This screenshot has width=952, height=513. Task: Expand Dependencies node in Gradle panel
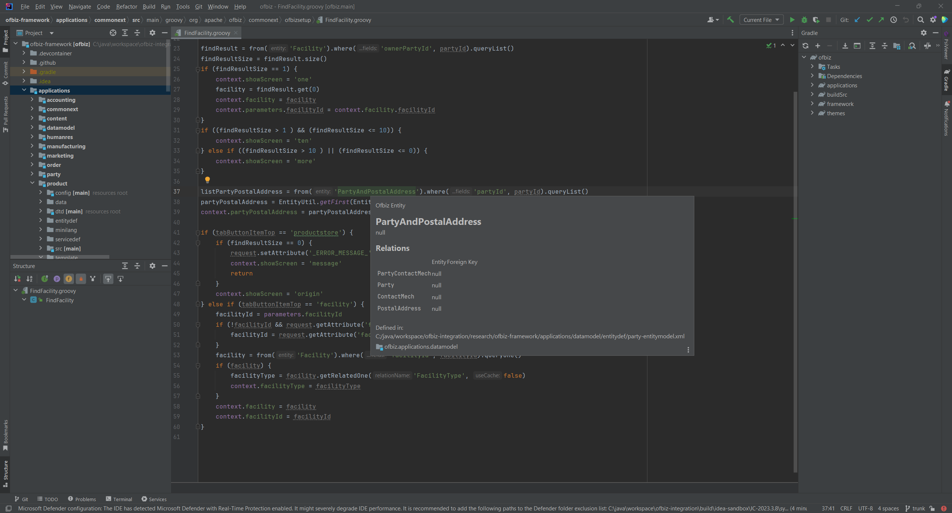pyautogui.click(x=812, y=76)
